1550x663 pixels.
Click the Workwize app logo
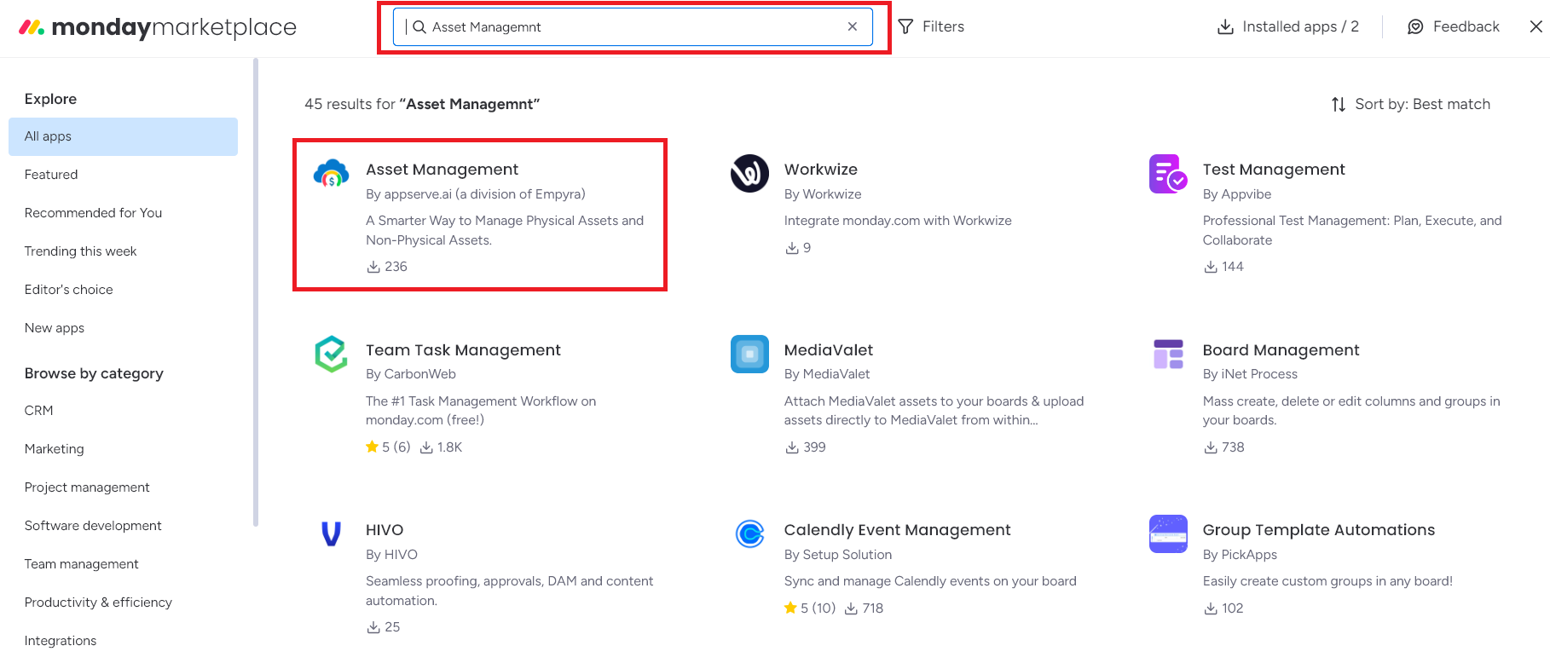point(749,174)
